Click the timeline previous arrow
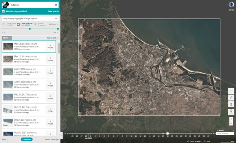 67,134
